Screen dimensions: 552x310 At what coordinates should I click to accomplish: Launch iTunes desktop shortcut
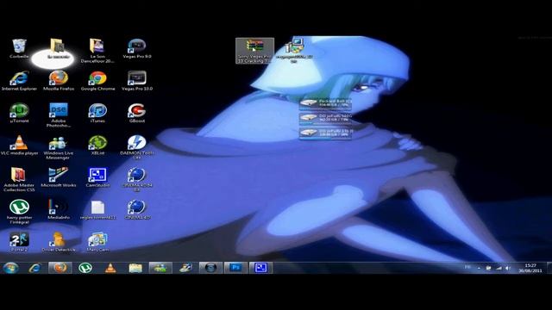click(x=97, y=113)
